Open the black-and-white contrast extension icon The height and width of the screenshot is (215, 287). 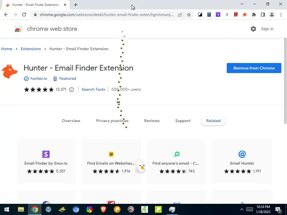click(x=200, y=15)
